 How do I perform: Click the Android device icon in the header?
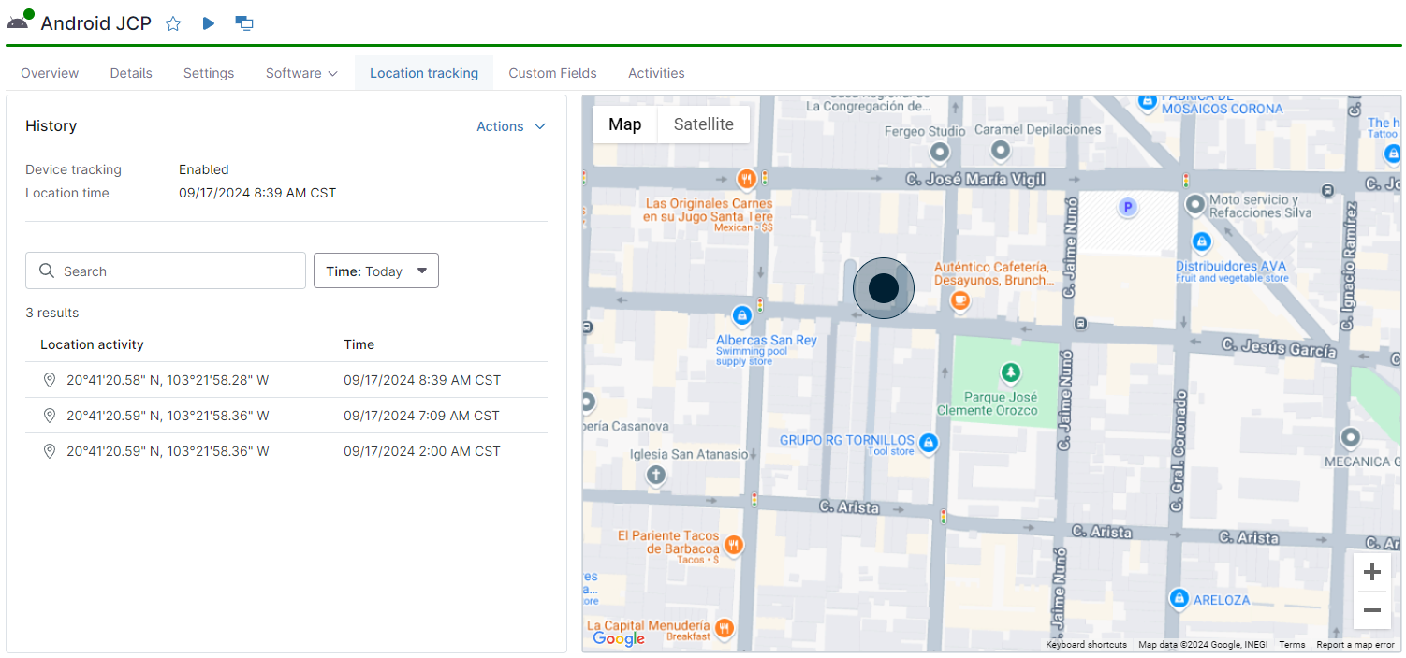click(19, 22)
